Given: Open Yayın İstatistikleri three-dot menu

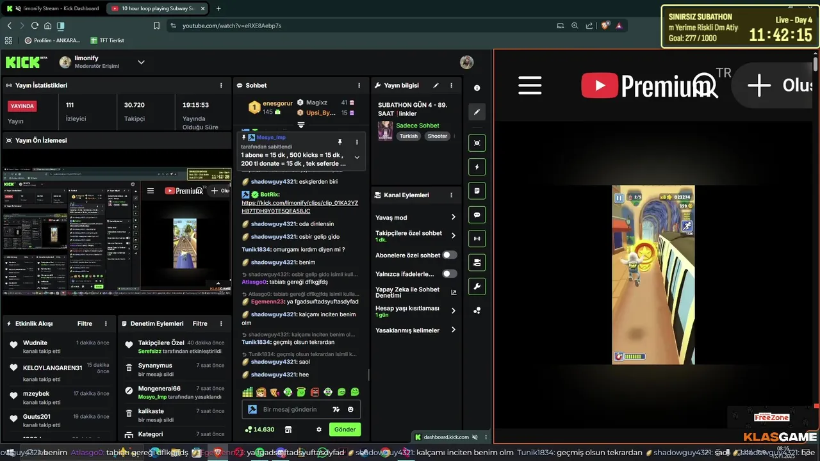Looking at the screenshot, I should pos(221,85).
